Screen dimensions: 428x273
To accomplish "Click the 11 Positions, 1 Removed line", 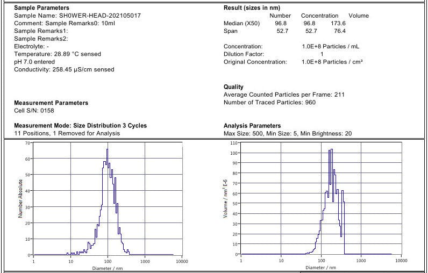I will tap(67, 133).
